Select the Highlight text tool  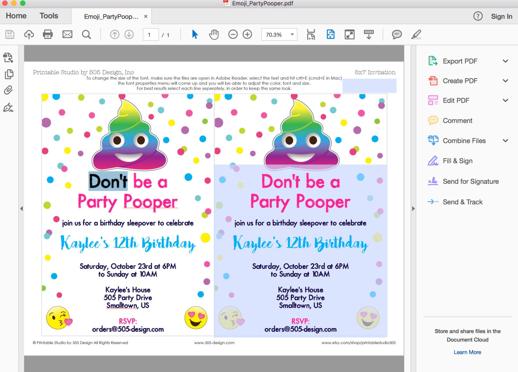click(416, 34)
